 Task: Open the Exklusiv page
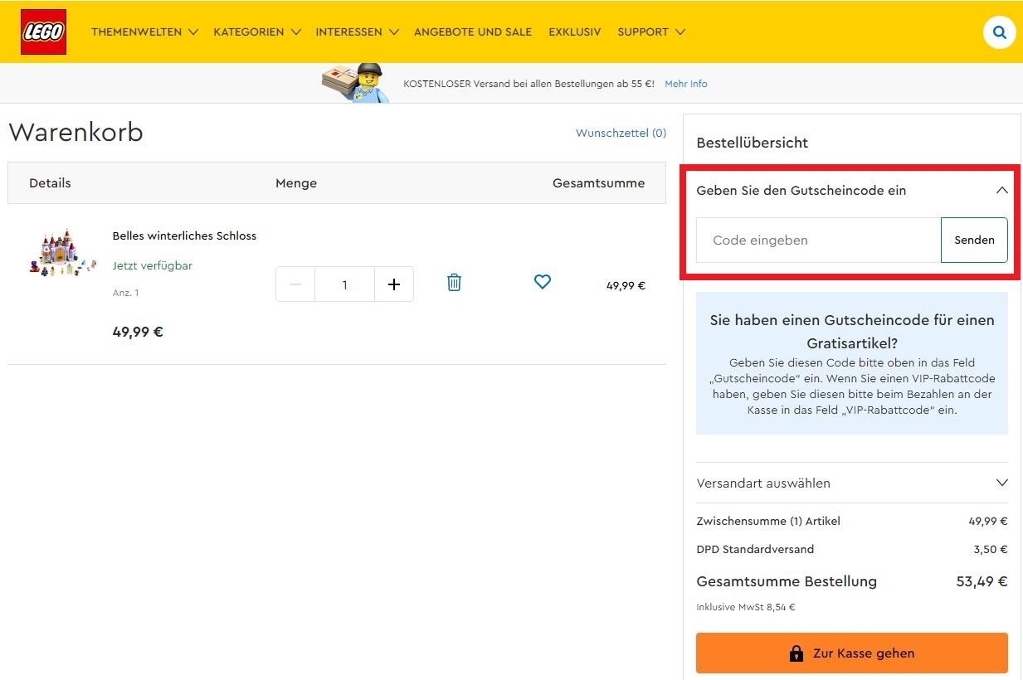(x=574, y=32)
